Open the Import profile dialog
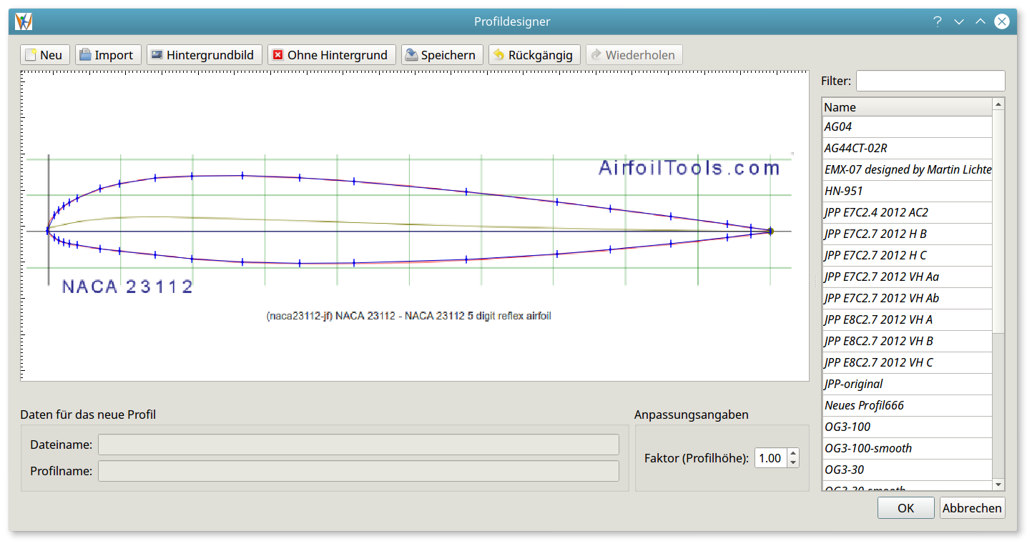1032x546 pixels. click(x=107, y=55)
